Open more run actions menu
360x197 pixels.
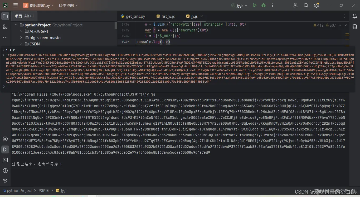click(x=273, y=5)
